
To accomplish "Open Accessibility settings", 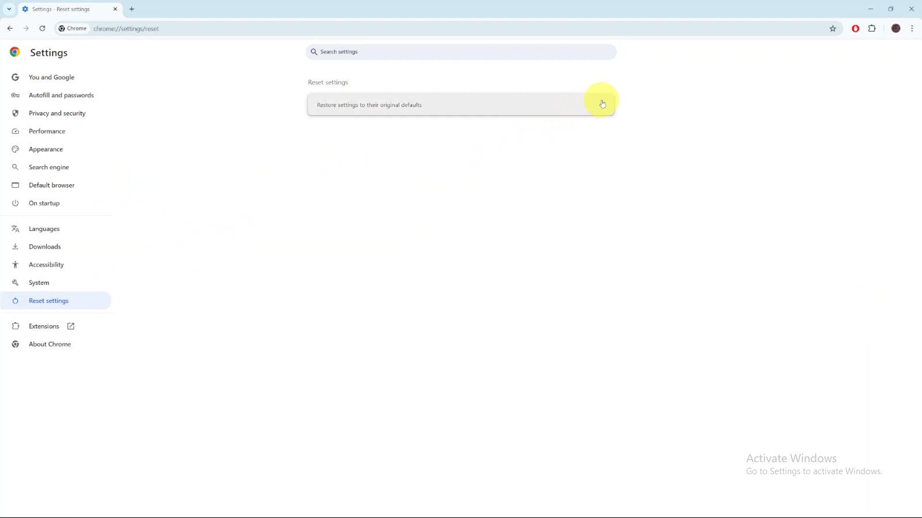I will [46, 265].
